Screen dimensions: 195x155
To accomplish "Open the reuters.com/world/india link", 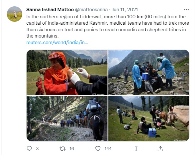I will [x=57, y=42].
